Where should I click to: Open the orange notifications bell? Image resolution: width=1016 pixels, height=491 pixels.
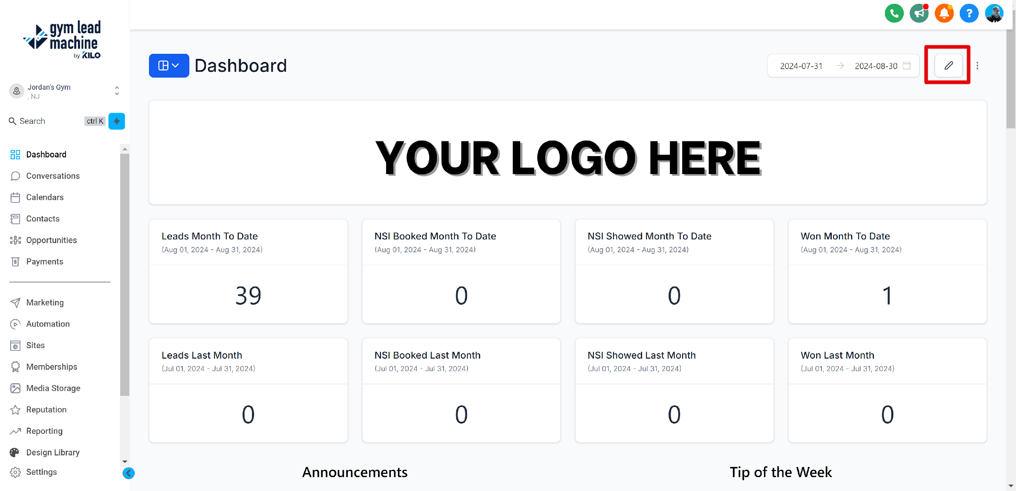coord(944,14)
